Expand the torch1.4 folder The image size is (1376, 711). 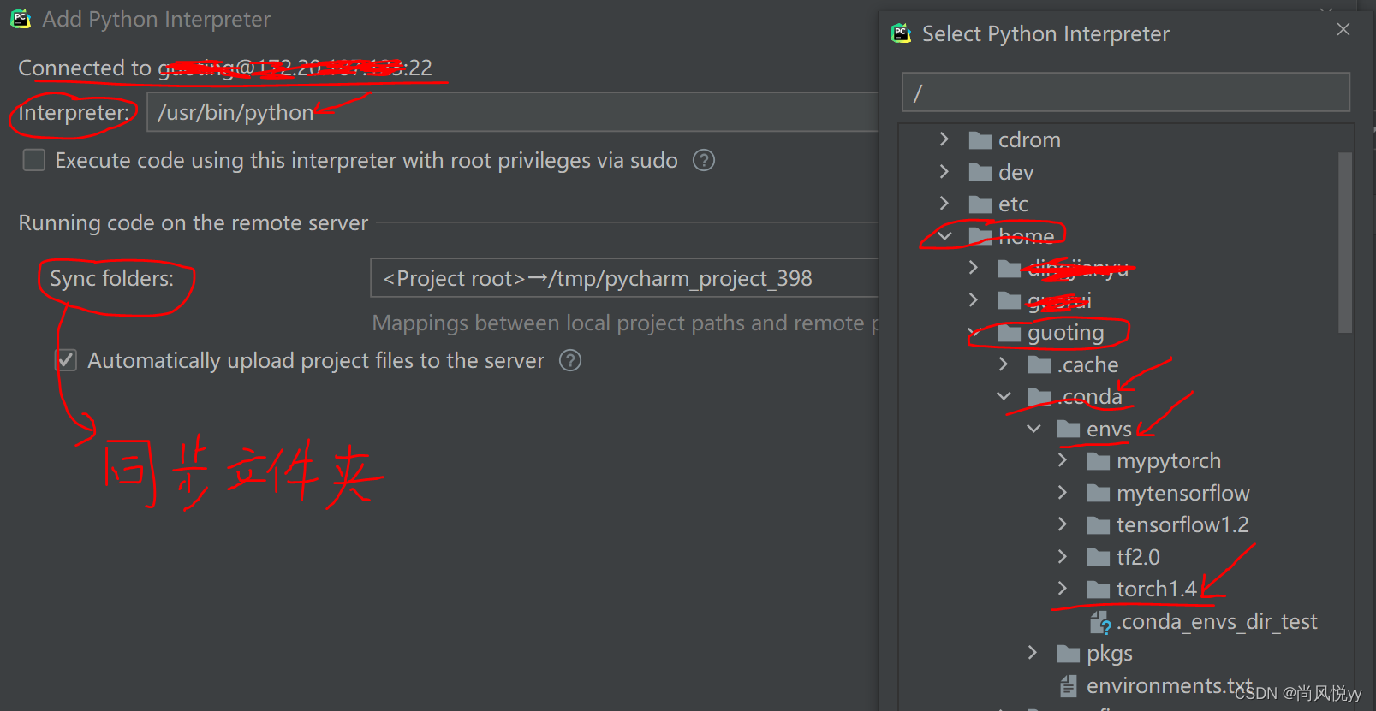1062,588
